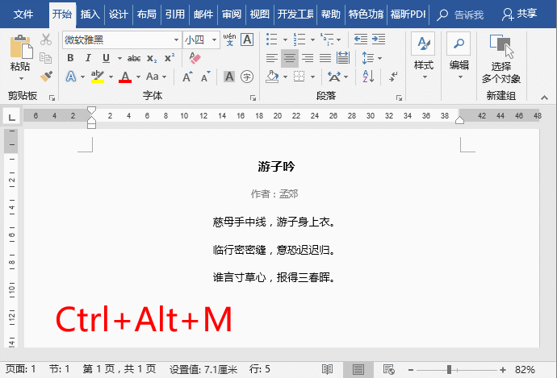Open the File tab
The width and height of the screenshot is (557, 378).
pos(23,15)
